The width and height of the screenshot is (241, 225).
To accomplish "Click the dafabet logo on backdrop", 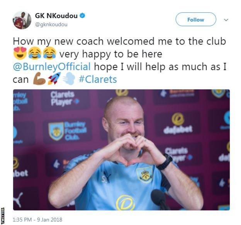I will (x=178, y=123).
